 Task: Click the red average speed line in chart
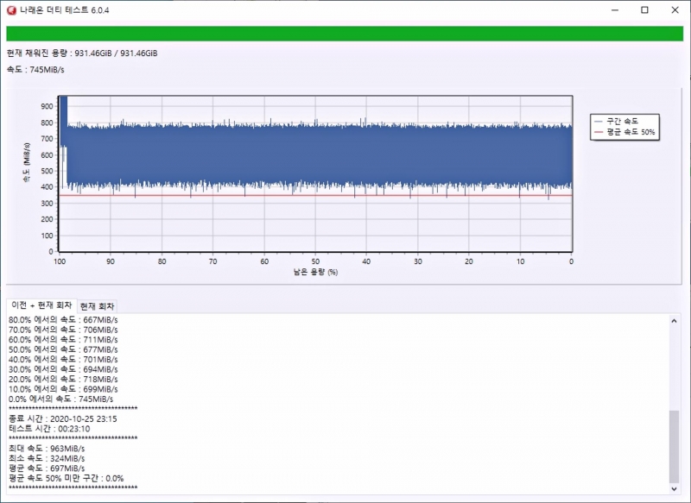coord(315,195)
